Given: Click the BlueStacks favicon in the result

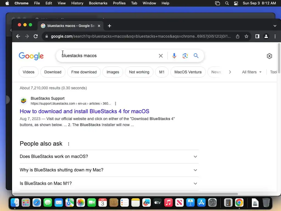Looking at the screenshot, I should [x=24, y=101].
